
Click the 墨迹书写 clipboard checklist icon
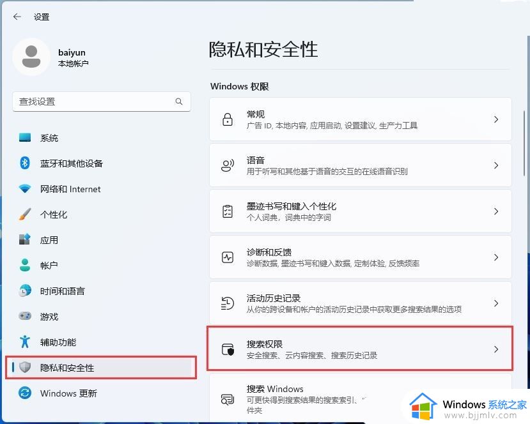coord(228,211)
